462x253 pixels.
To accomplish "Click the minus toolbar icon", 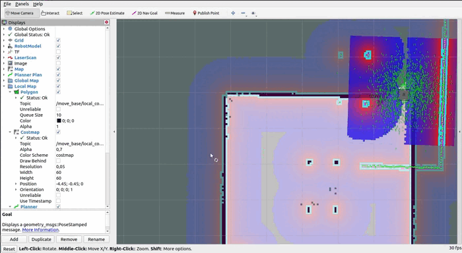I will pos(243,13).
